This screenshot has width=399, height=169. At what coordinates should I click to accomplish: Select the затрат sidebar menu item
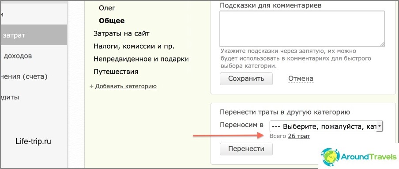pyautogui.click(x=34, y=35)
